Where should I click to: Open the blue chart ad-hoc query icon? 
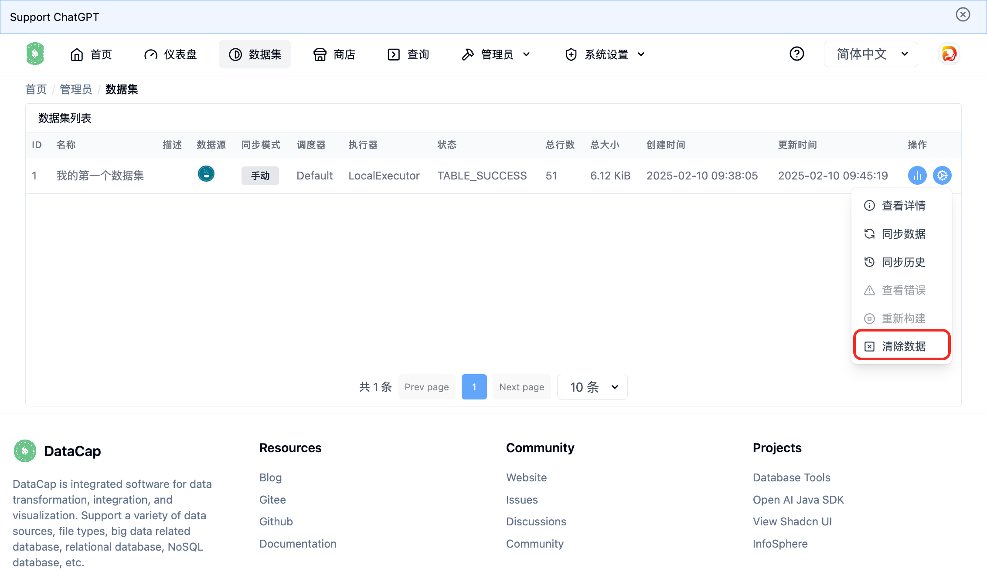coord(917,176)
